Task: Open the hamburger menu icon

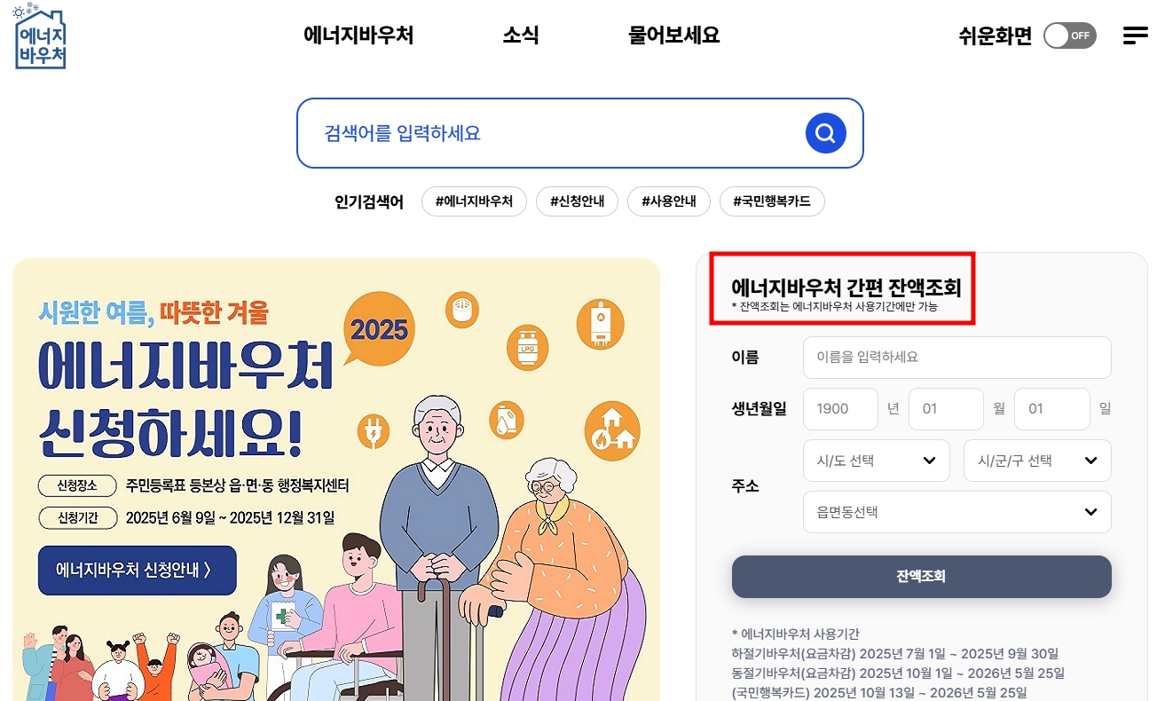Action: click(x=1135, y=35)
